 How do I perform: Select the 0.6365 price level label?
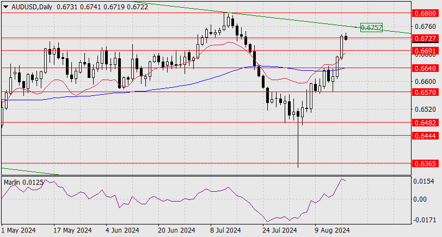tap(425, 163)
